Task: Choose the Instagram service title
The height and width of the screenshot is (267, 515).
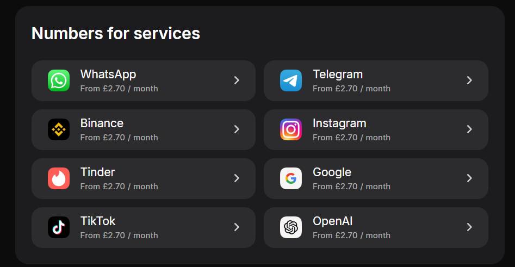Action: pos(339,123)
